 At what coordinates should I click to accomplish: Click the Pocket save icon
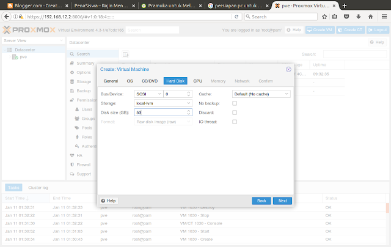click(x=346, y=17)
